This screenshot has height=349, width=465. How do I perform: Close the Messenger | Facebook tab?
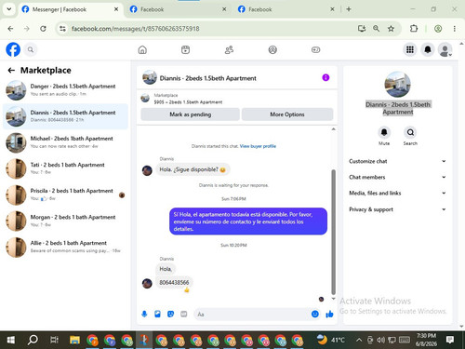[116, 9]
